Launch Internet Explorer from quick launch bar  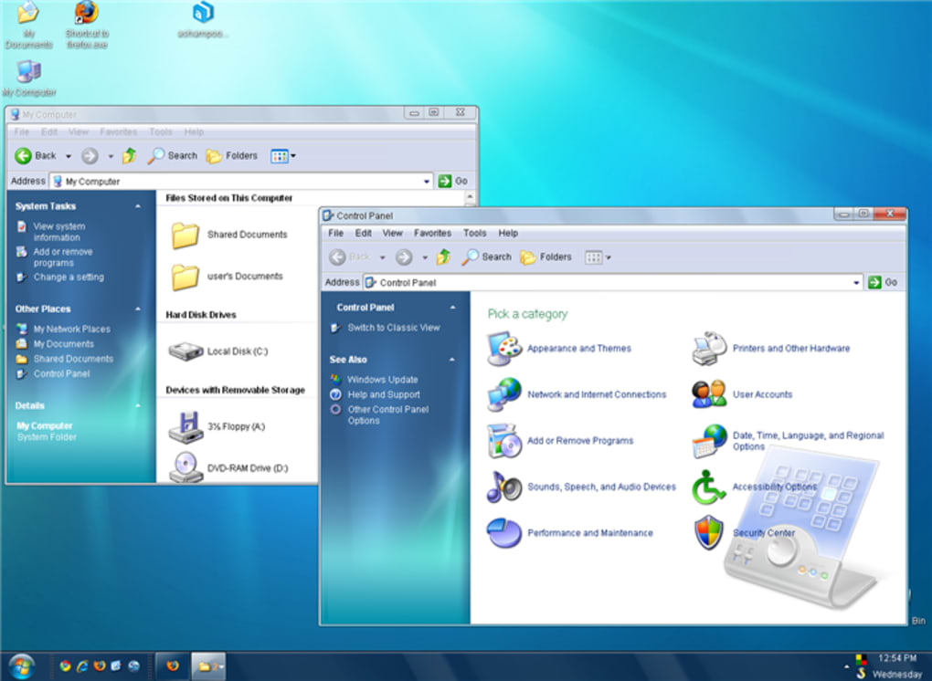82,666
